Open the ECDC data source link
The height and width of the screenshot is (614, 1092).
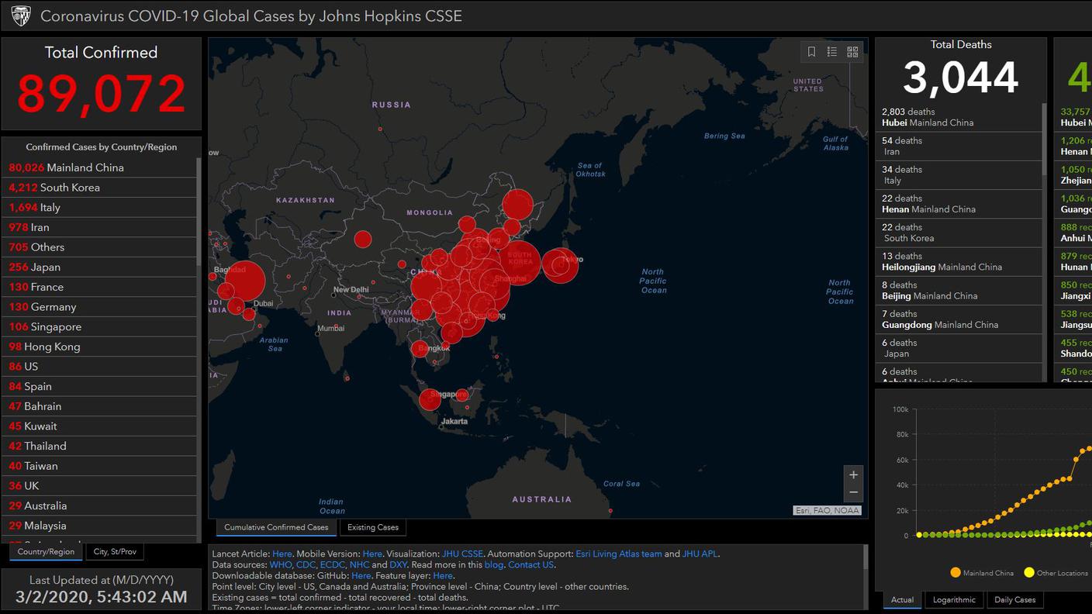[x=332, y=565]
